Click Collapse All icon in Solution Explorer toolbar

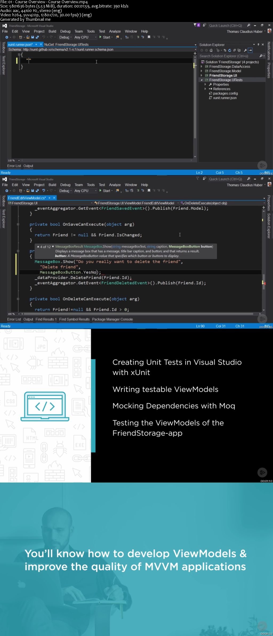coord(234,50)
